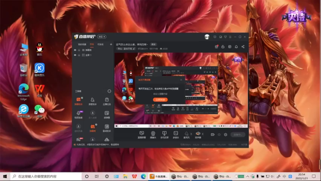This screenshot has height=181, width=321.
Task: Click the share icon in 直播伴侣
Action: coord(243,47)
